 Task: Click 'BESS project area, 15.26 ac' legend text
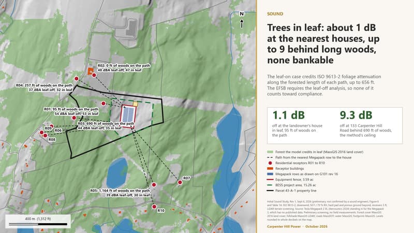point(295,185)
